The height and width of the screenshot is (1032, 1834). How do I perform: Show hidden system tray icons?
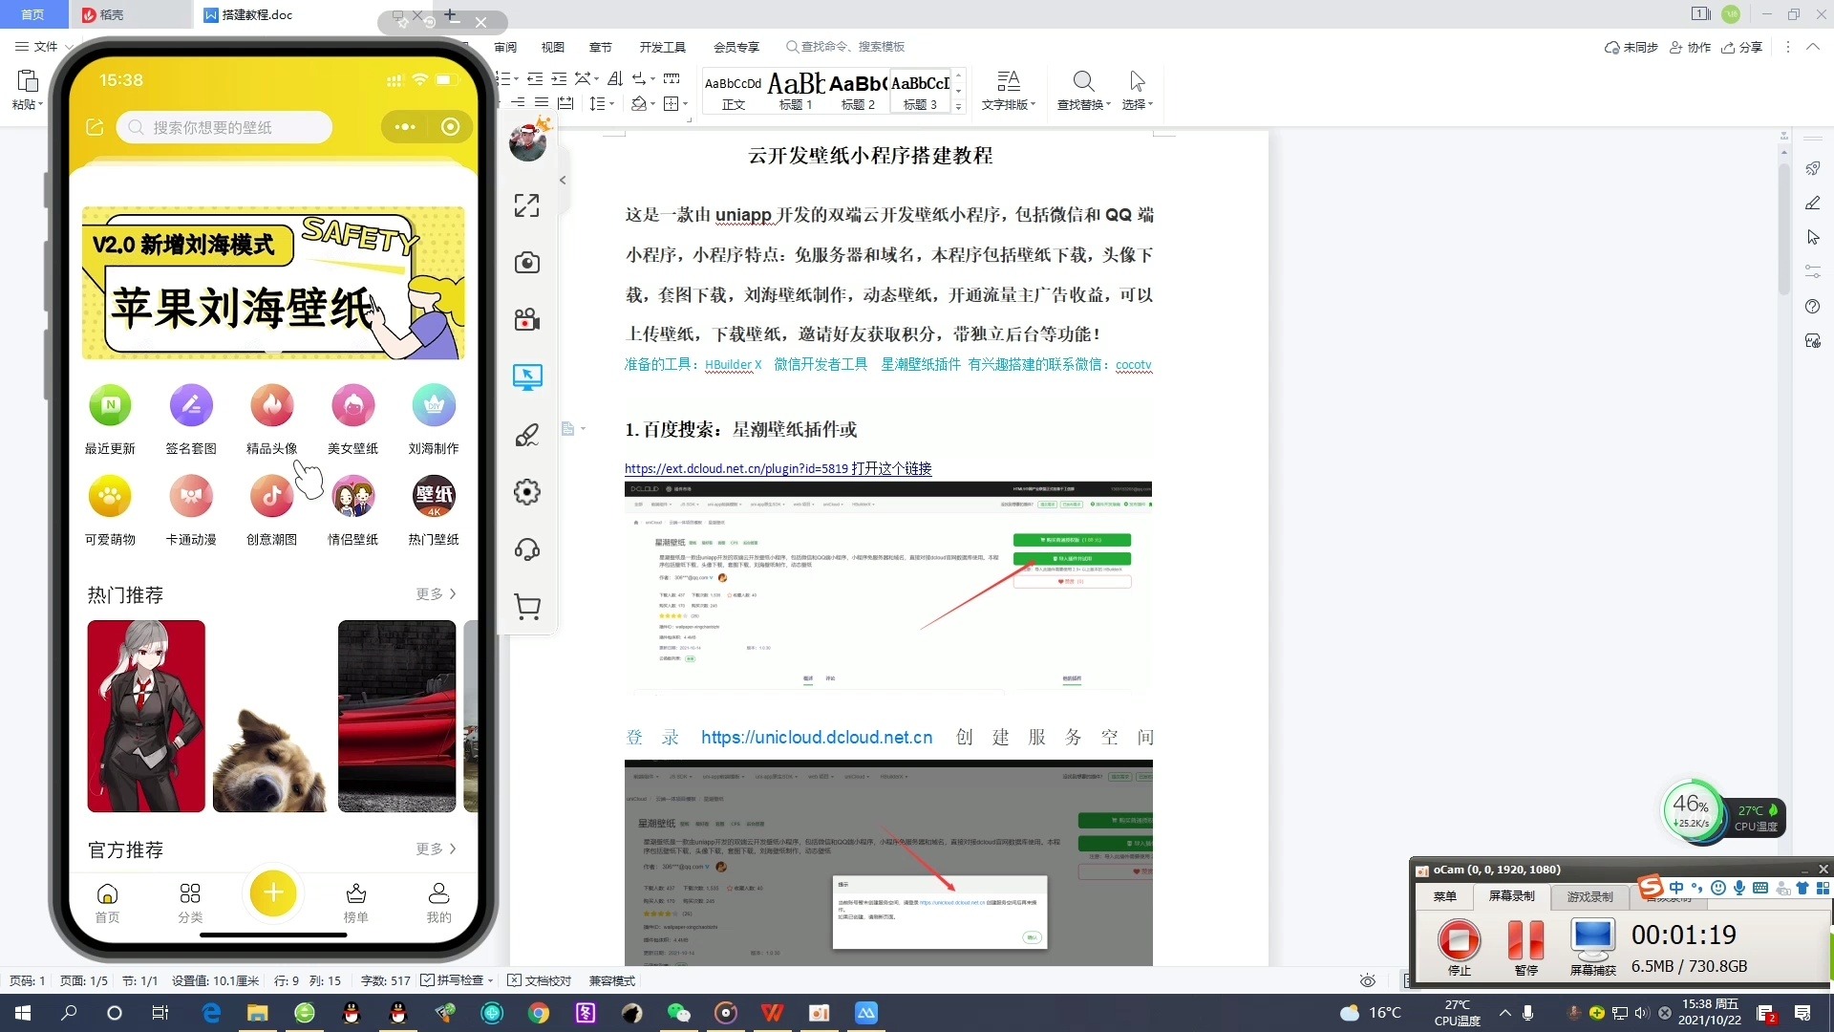point(1505,1013)
